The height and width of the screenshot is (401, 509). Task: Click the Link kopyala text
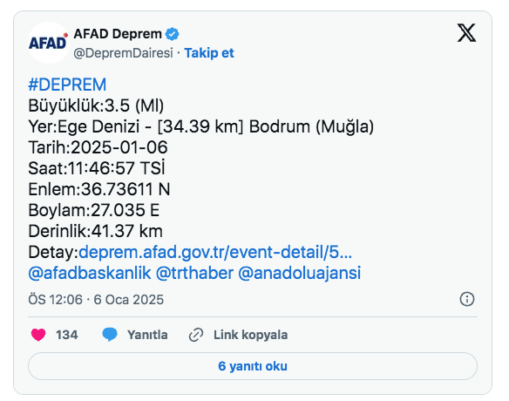(251, 335)
